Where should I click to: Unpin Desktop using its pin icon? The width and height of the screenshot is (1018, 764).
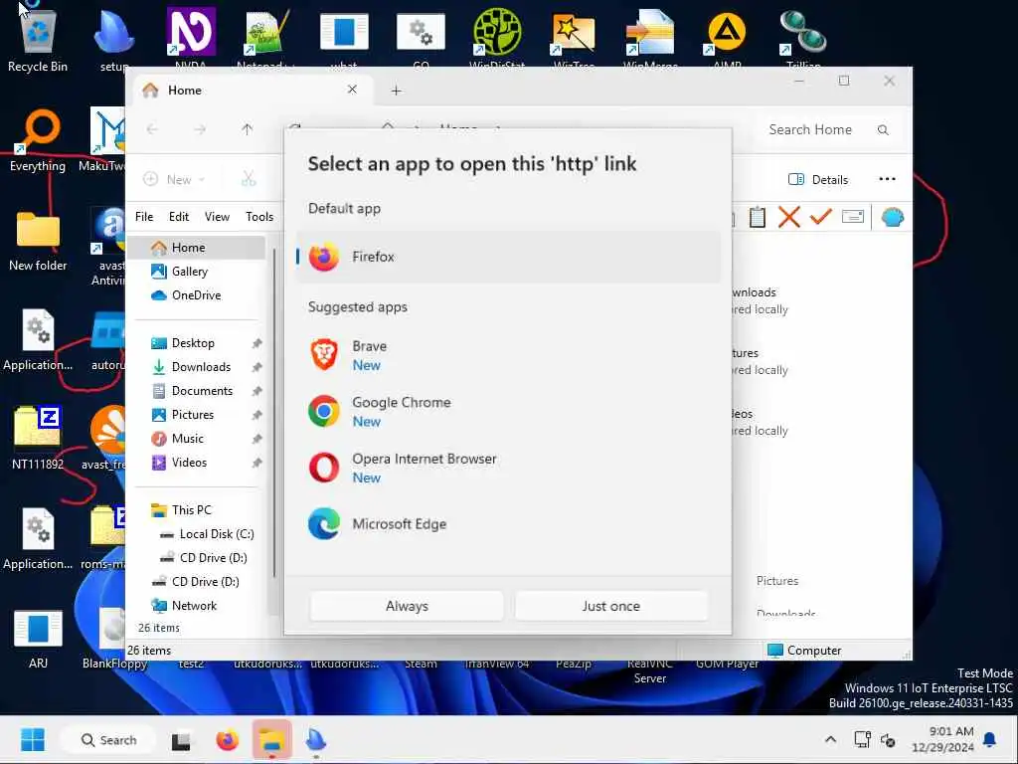[257, 343]
